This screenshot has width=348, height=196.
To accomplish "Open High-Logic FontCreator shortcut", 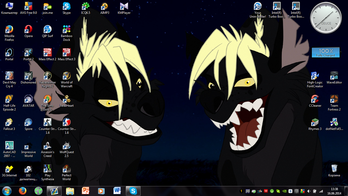I will (315, 80).
